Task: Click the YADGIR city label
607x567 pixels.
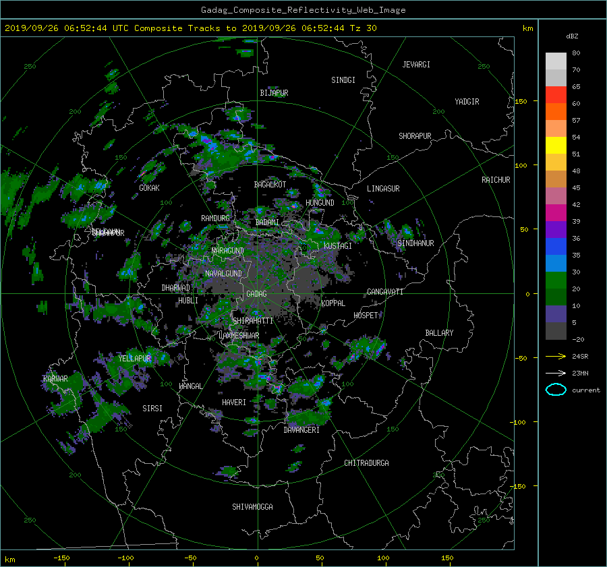Action: click(x=467, y=102)
